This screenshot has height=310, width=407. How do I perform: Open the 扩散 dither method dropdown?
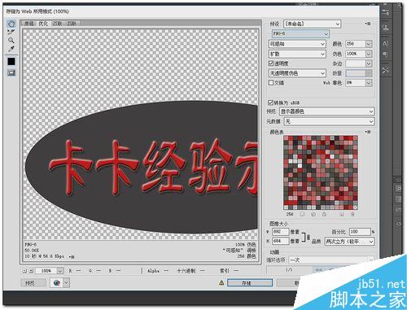pos(297,54)
